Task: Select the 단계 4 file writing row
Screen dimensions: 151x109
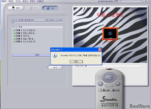Action: click(x=24, y=39)
